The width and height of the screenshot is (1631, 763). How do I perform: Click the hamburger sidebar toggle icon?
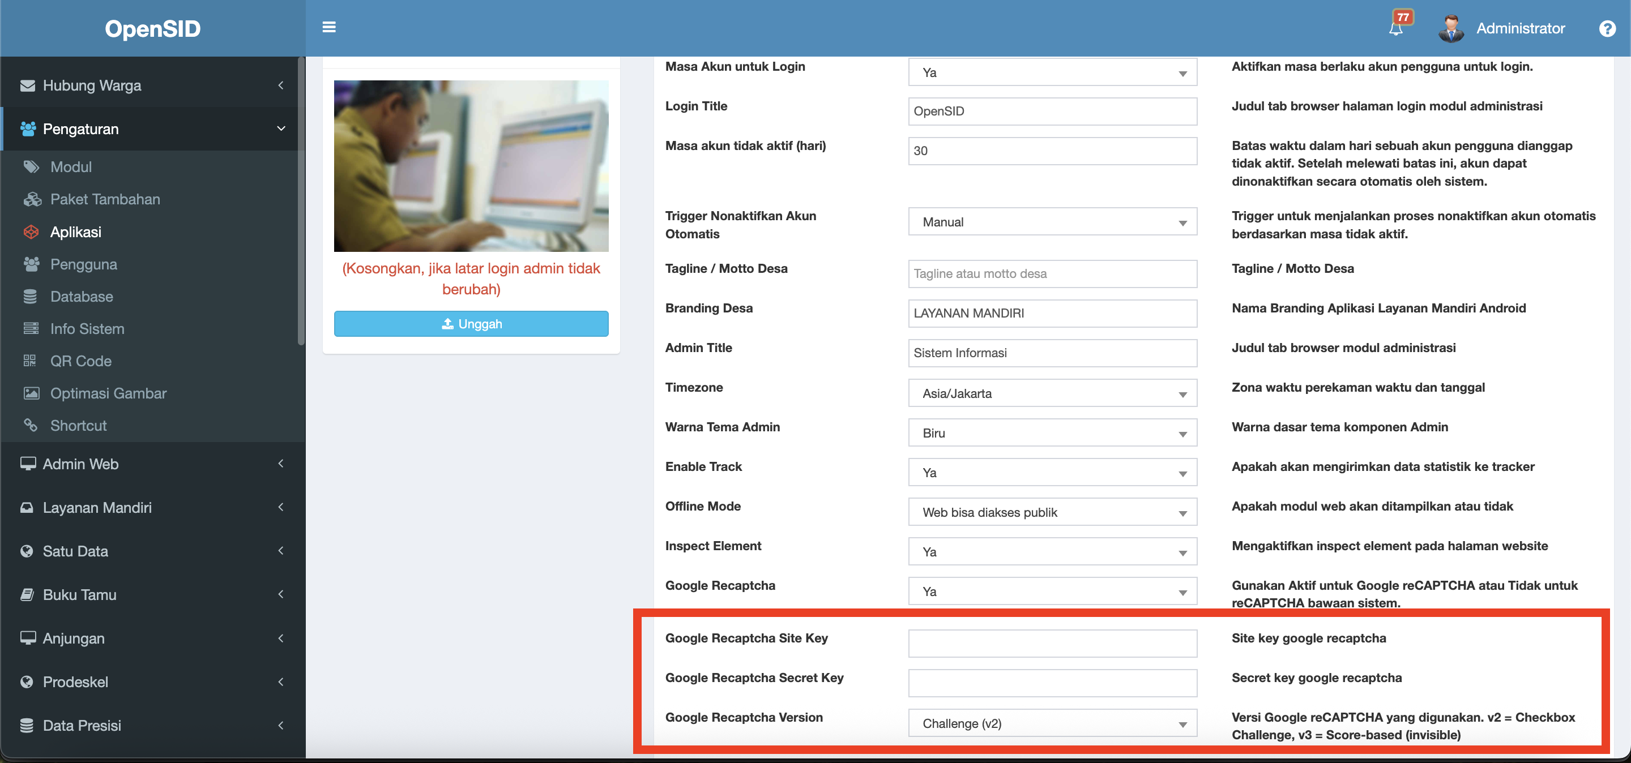[328, 27]
